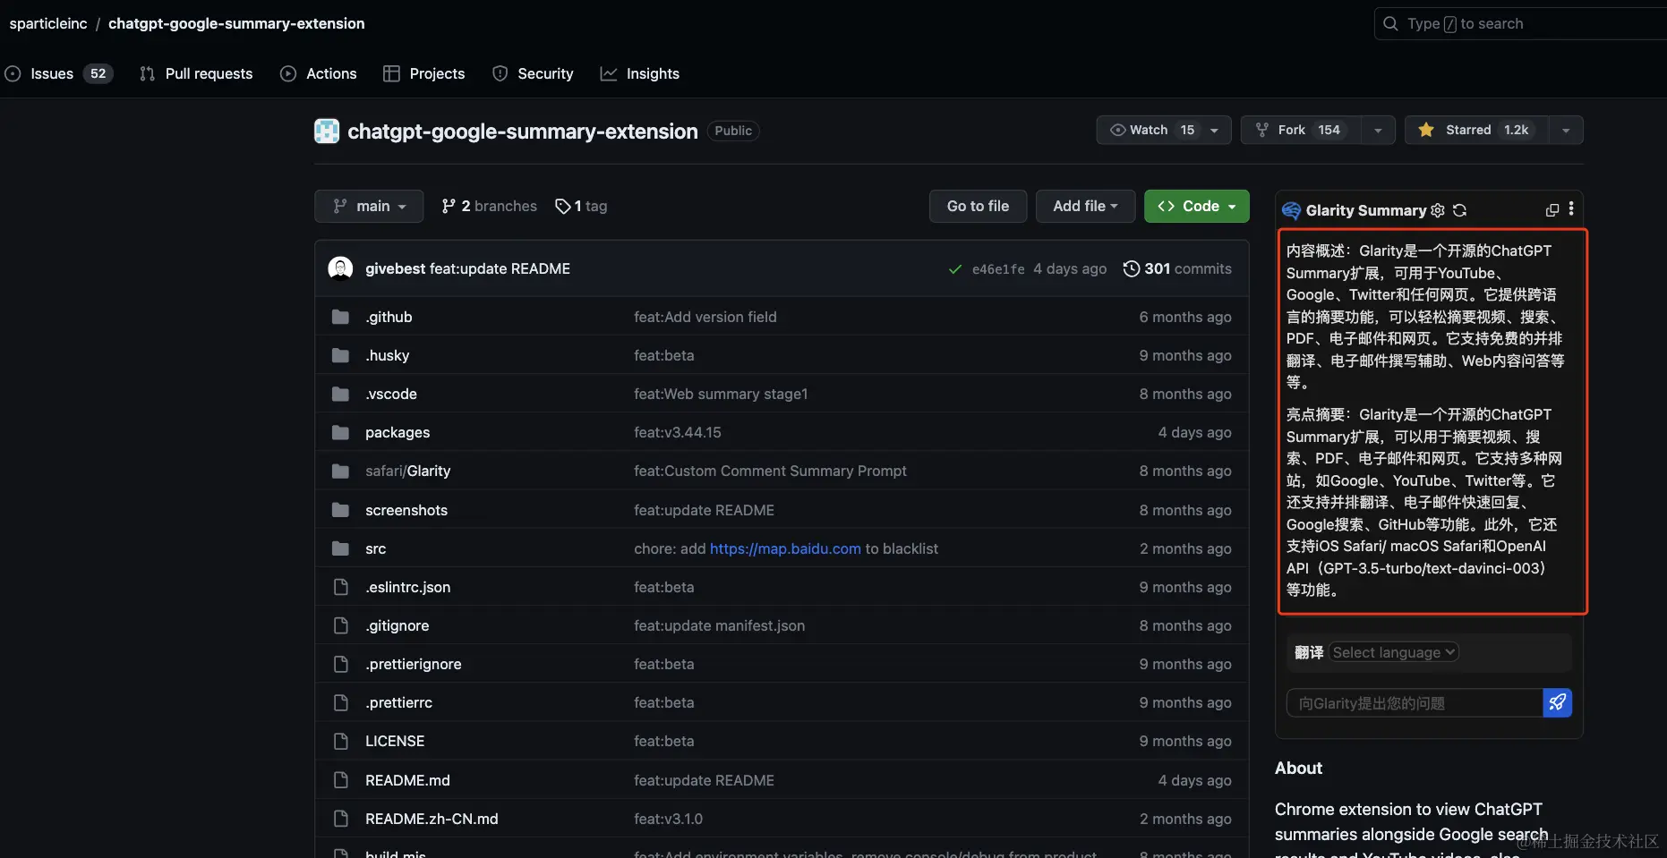1667x858 pixels.
Task: Expand the Starred lists arrow
Action: click(x=1566, y=130)
